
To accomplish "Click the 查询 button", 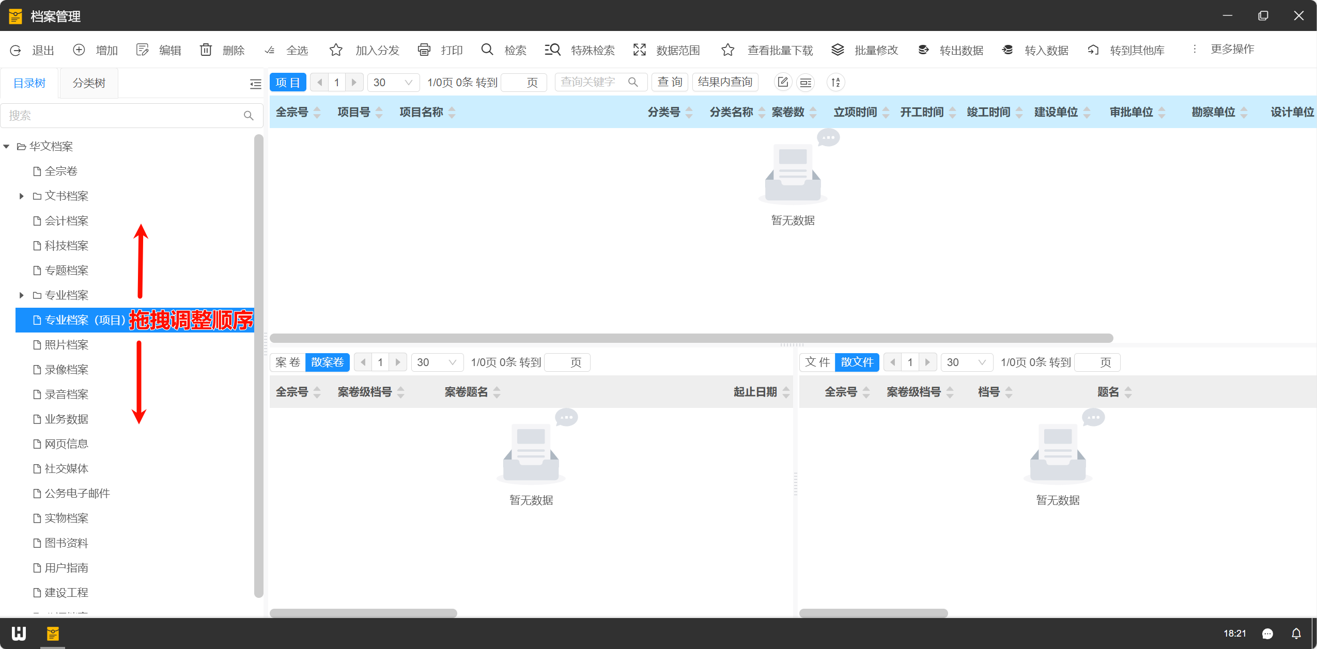I will click(x=670, y=82).
